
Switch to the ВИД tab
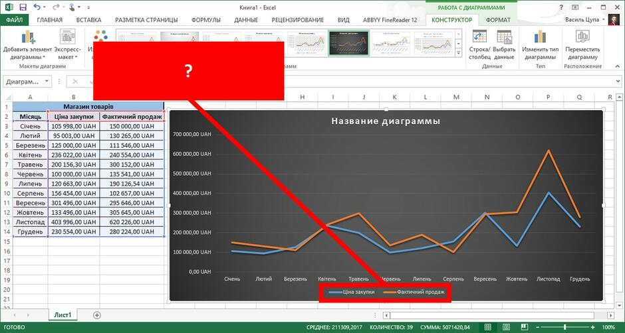click(x=343, y=19)
